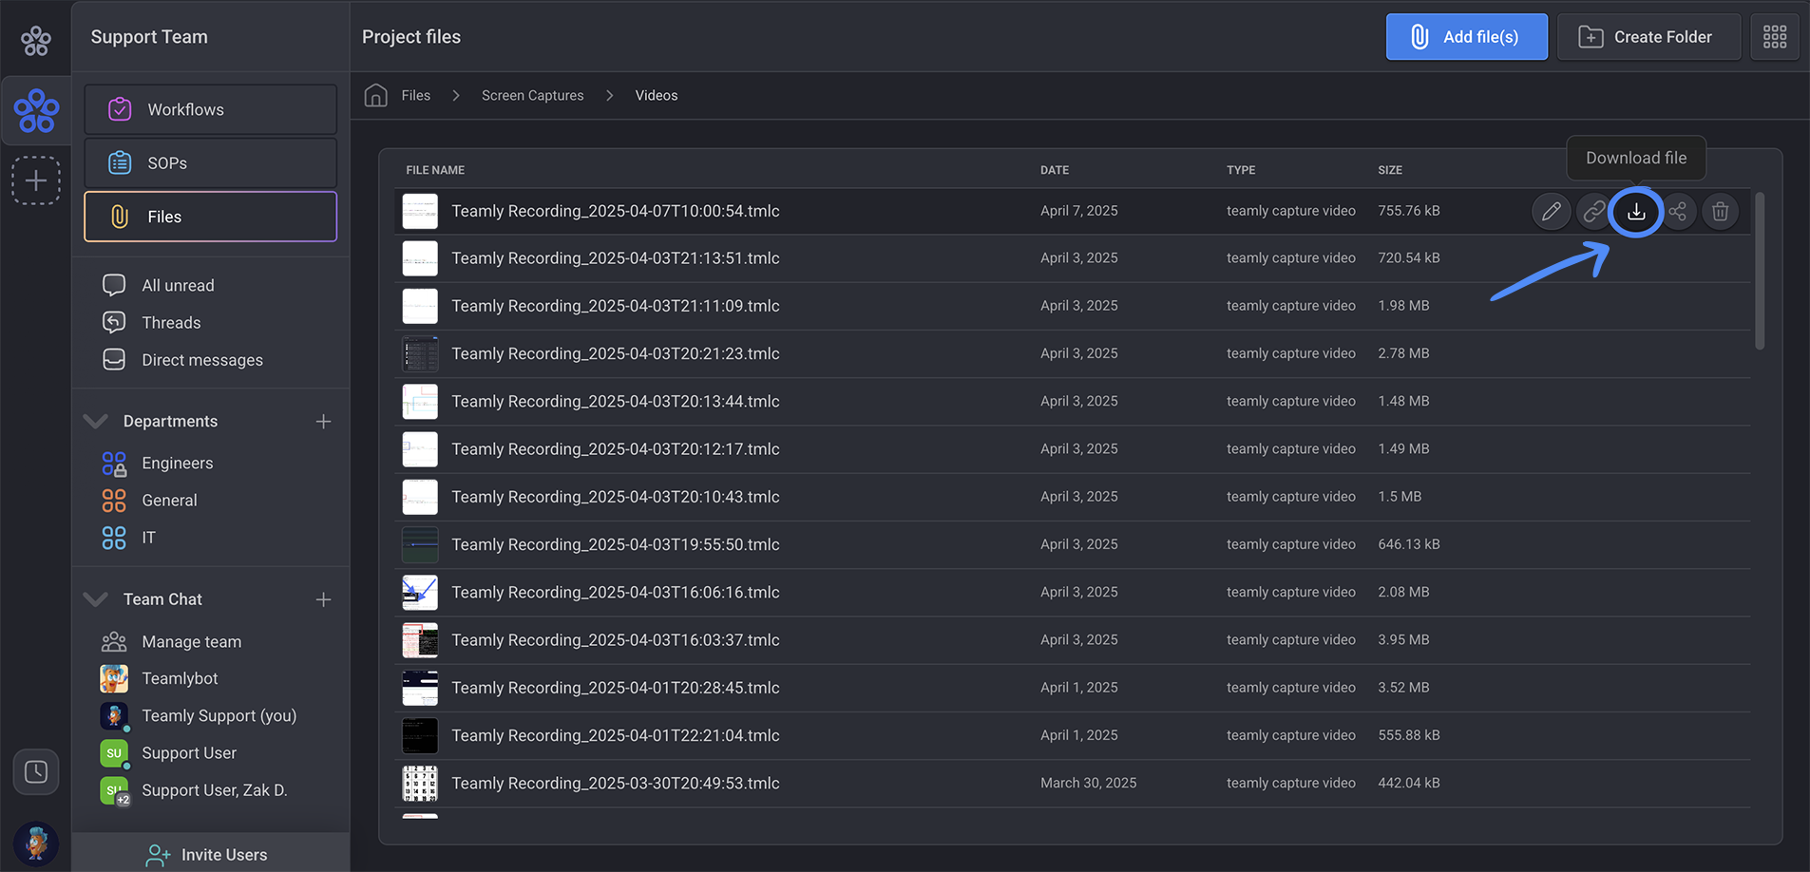This screenshot has height=872, width=1810.
Task: Sort by SIZE column header
Action: 1390,170
